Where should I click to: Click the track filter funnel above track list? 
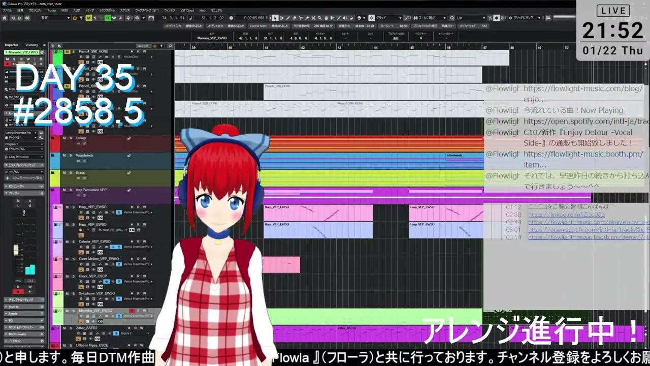pos(161,46)
